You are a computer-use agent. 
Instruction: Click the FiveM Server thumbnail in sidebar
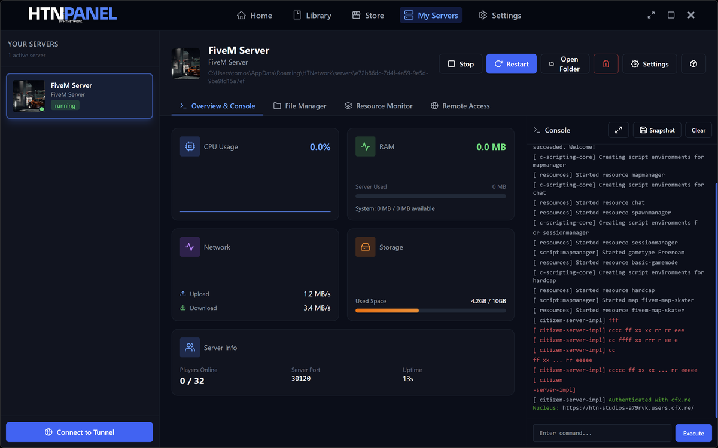(29, 96)
